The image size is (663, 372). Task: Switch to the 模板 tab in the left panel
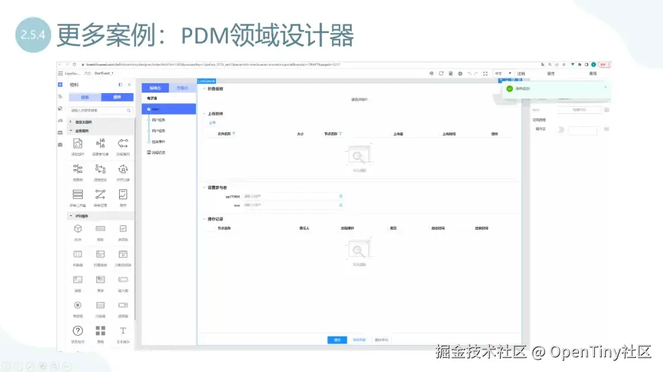(86, 97)
